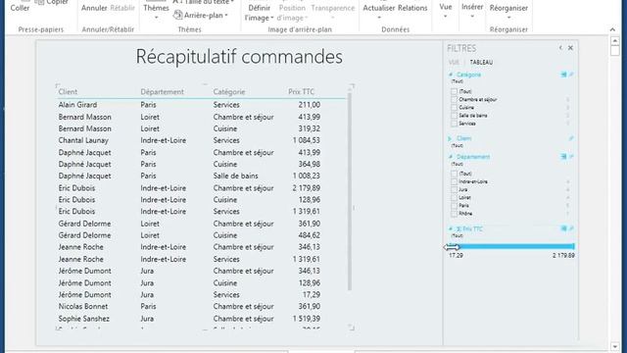Open advanced filter mode for Département
627x353 pixels.
coord(563,157)
